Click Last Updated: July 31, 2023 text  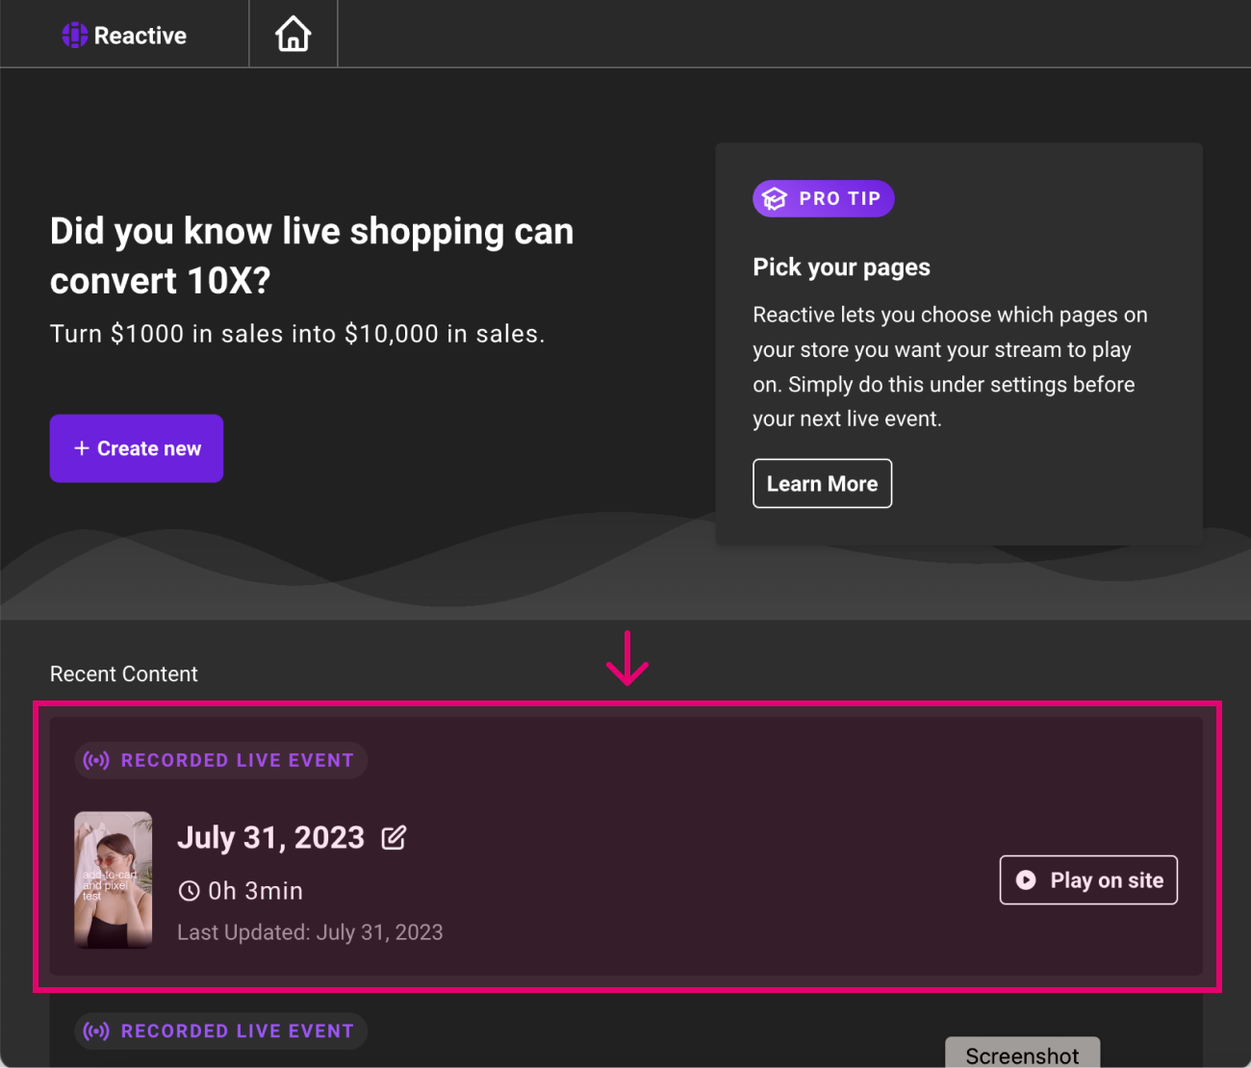click(x=310, y=932)
